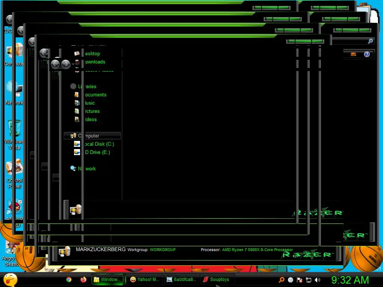
Task: Open the recent pages dropdown arrow
Action: (x=73, y=64)
